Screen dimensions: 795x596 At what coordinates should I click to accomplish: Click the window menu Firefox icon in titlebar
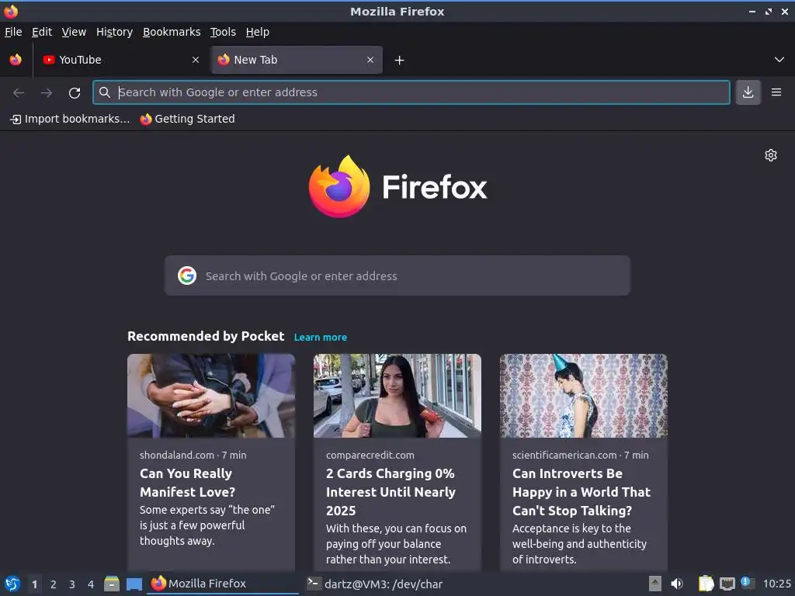coord(11,11)
